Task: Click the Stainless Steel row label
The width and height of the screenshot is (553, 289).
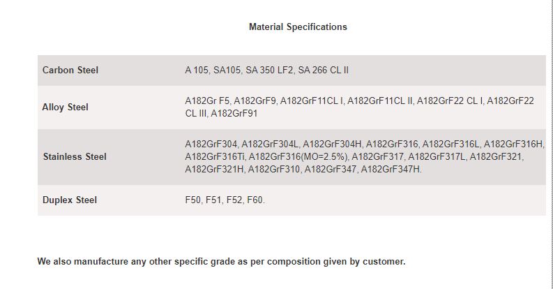Action: 75,157
